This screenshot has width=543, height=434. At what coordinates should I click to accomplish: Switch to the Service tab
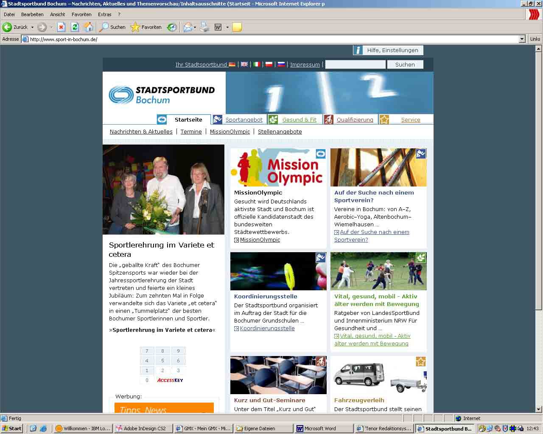coord(411,120)
